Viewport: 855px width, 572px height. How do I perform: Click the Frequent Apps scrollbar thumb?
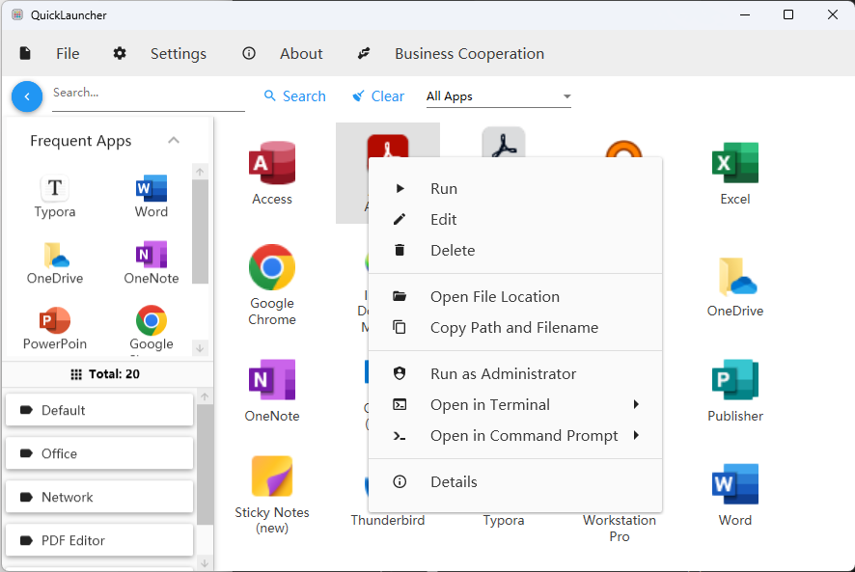coord(200,232)
